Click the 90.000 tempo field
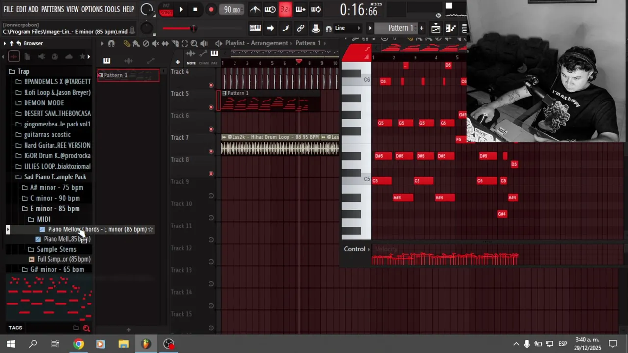Screen dimensions: 628x353 point(231,10)
